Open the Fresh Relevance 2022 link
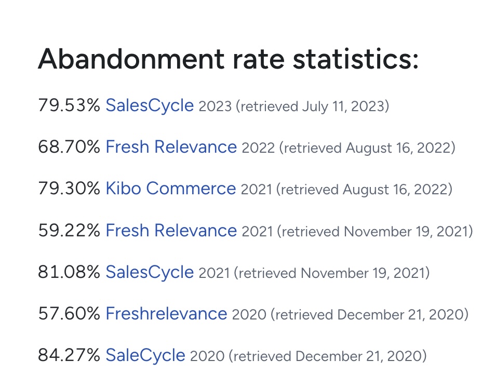Image resolution: width=495 pixels, height=387 pixels. click(x=171, y=148)
